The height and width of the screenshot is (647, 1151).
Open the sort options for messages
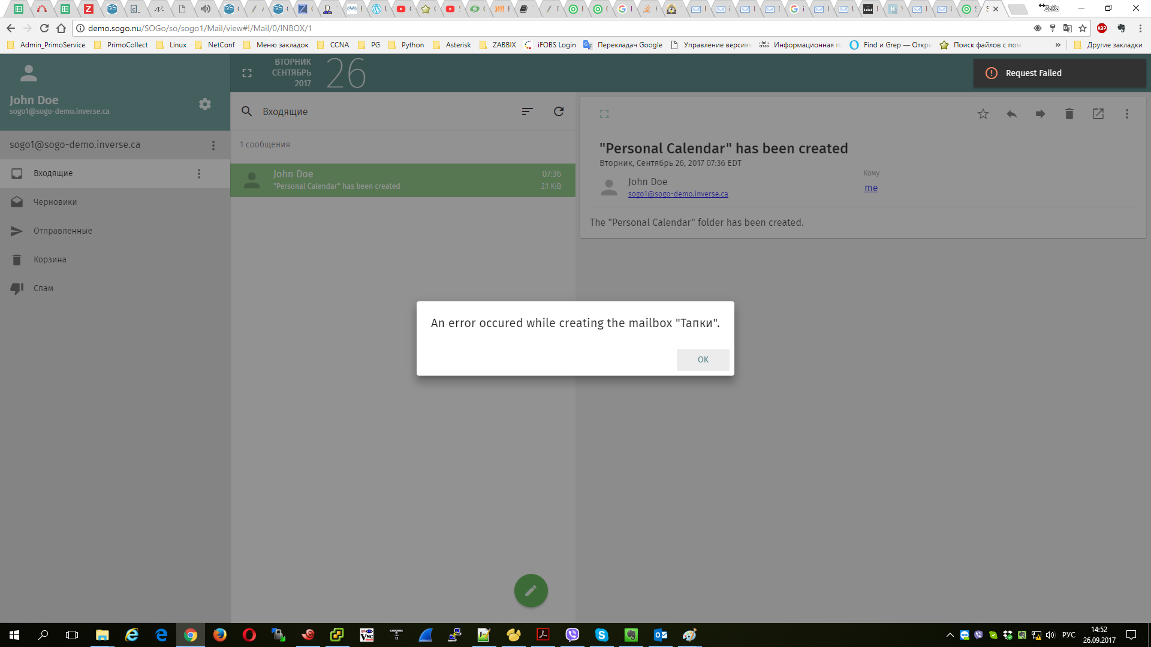(x=527, y=111)
